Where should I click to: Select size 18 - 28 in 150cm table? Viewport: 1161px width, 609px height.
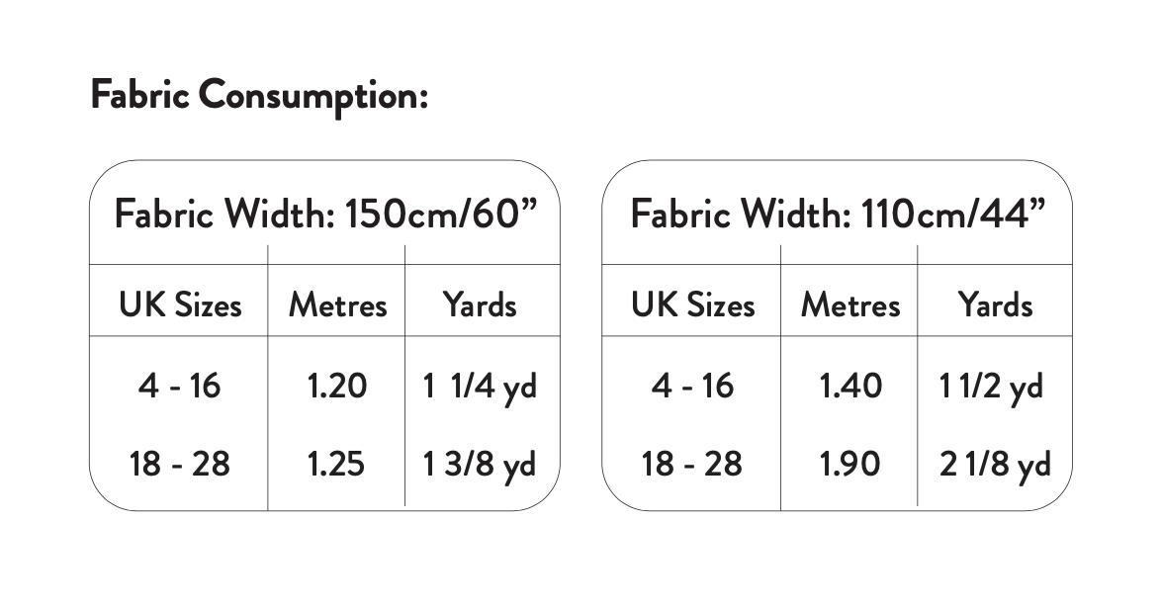tap(180, 464)
